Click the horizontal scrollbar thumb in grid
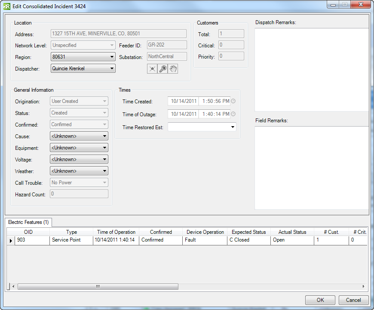Viewport: 374px width, 310px height. click(x=98, y=286)
